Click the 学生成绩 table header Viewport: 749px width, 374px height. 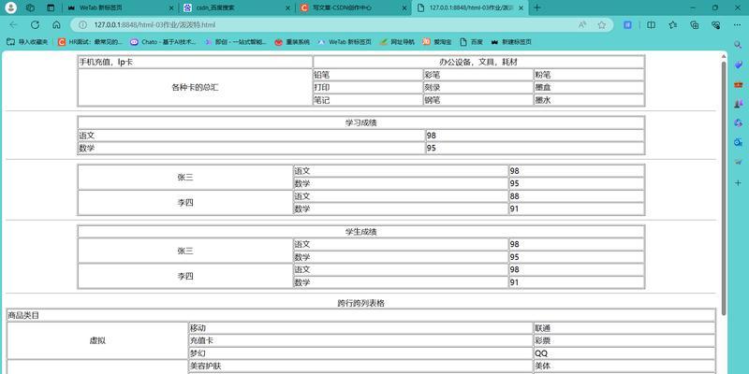(361, 232)
